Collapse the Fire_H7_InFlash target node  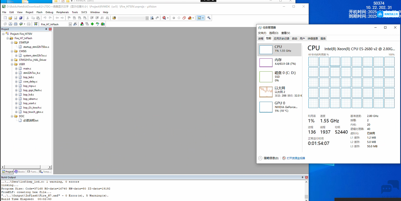click(x=8, y=38)
